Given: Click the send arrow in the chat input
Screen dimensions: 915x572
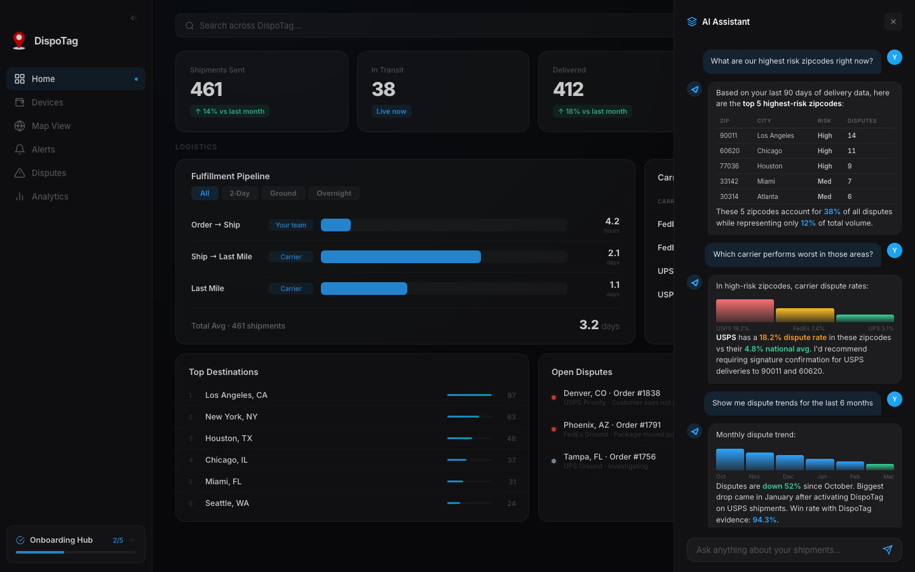Looking at the screenshot, I should 888,550.
